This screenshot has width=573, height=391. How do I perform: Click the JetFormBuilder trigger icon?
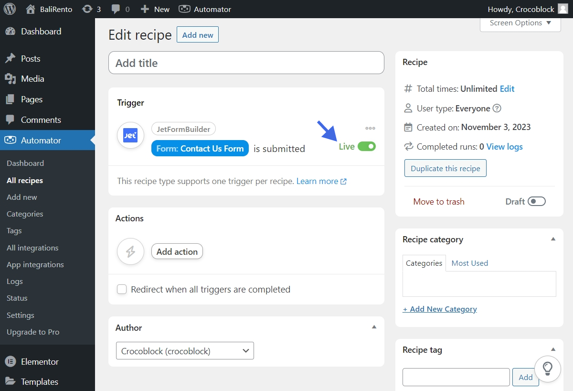coord(130,135)
